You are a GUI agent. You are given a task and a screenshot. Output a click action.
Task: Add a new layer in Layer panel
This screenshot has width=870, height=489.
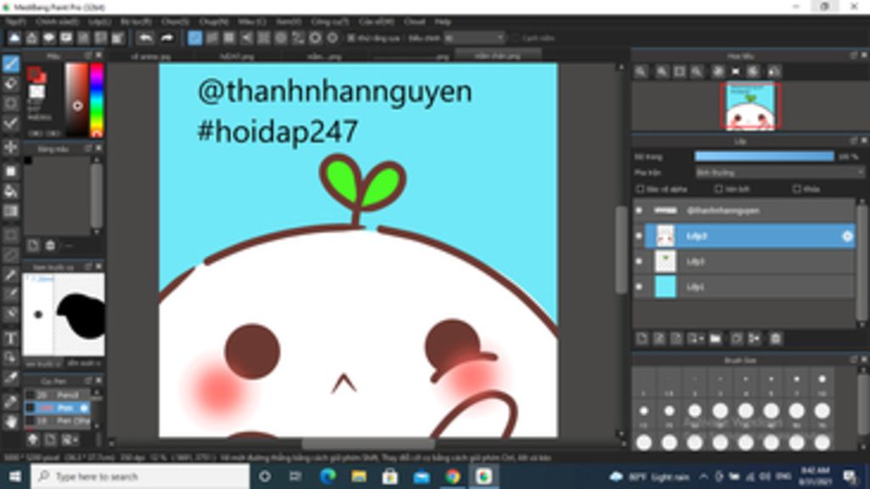[642, 338]
